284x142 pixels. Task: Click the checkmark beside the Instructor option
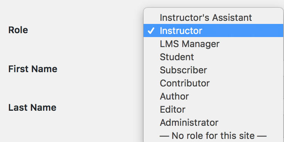coord(151,31)
